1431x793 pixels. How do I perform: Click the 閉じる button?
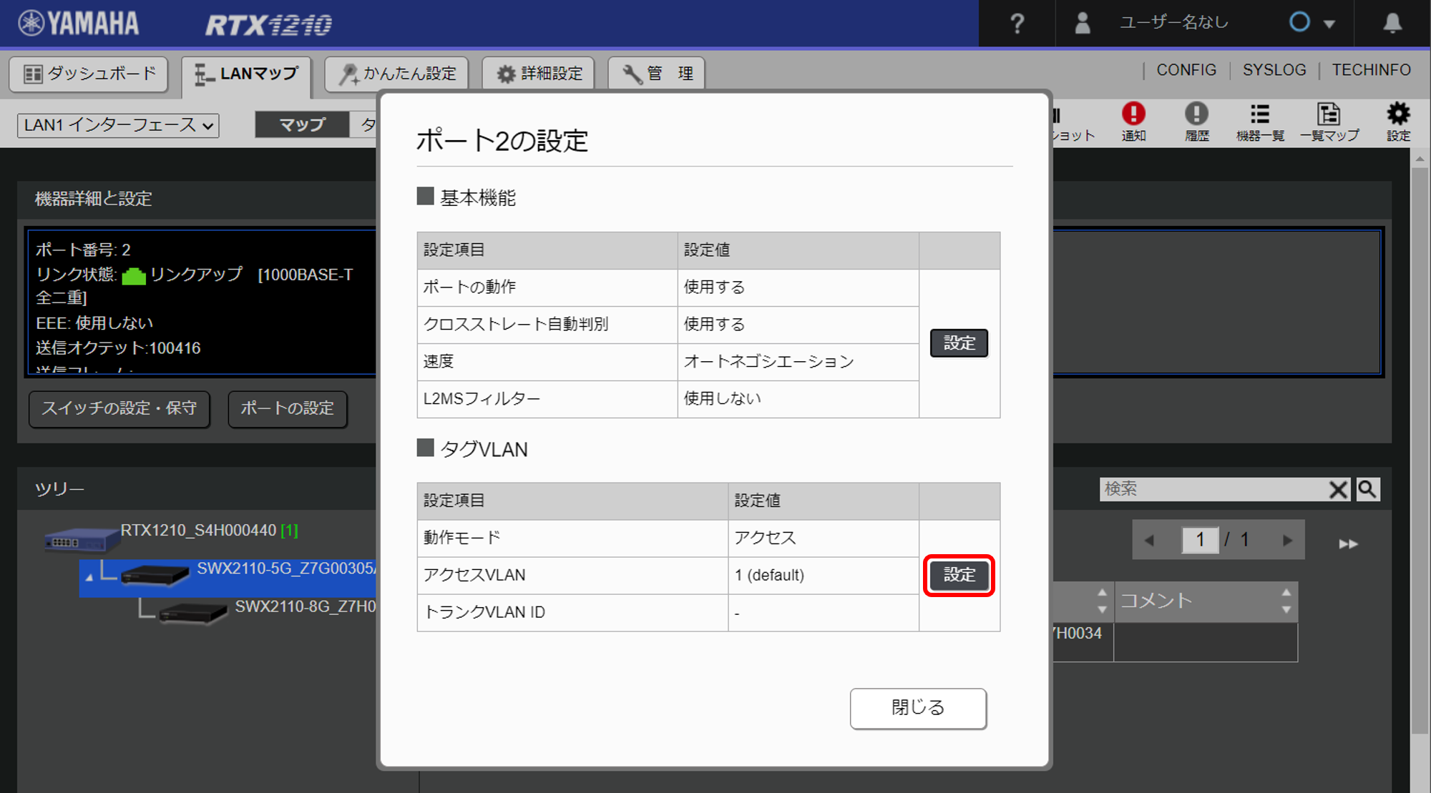918,708
